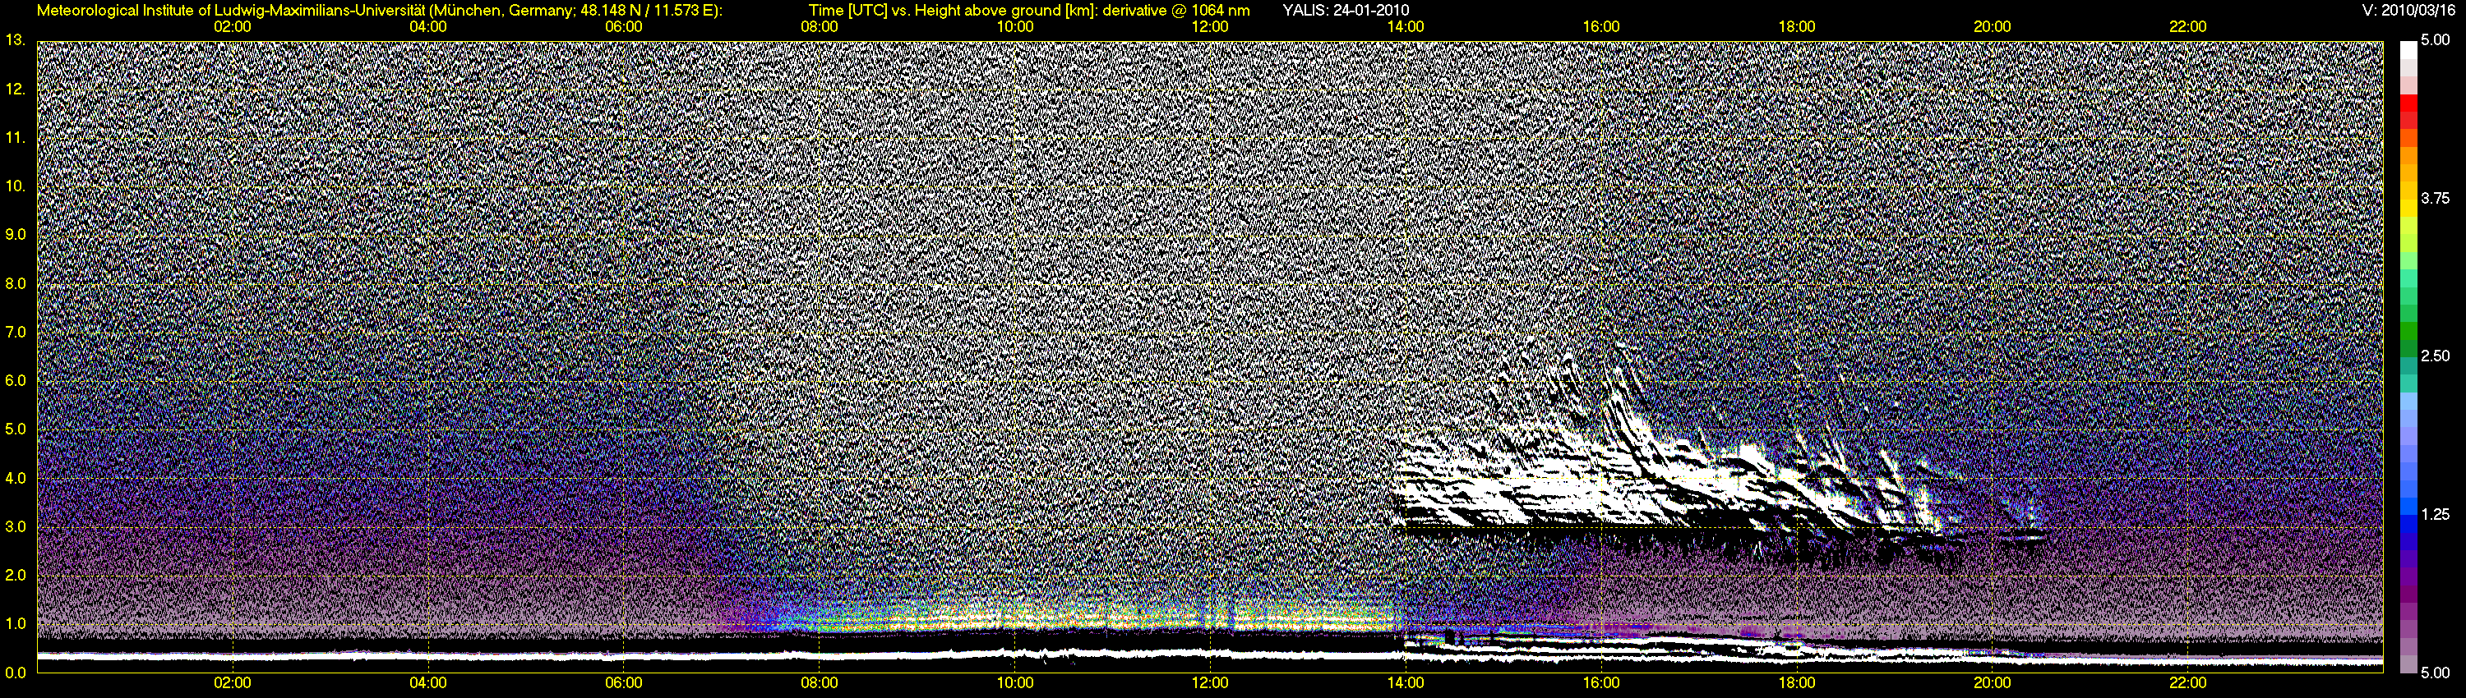Click the white ground-return band near 0.3 km
The height and width of the screenshot is (698, 2466).
click(x=1210, y=657)
